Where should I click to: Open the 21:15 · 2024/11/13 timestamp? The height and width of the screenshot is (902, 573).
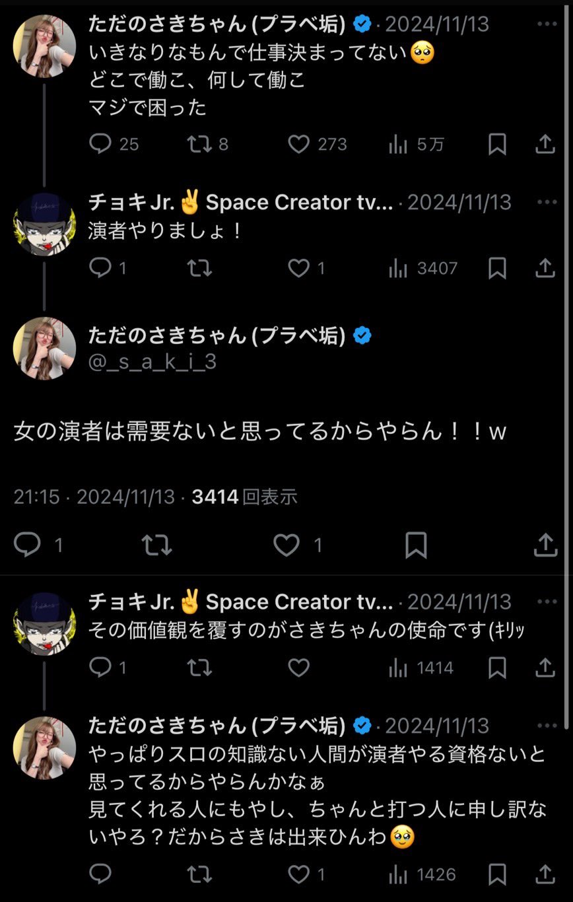coord(94,497)
